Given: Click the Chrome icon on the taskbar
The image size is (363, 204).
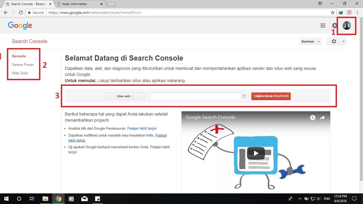Looking at the screenshot, I should (x=58, y=199).
